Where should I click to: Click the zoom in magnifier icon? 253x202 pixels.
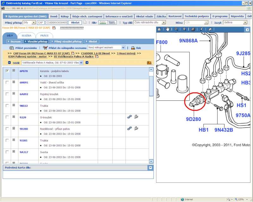click(x=176, y=29)
